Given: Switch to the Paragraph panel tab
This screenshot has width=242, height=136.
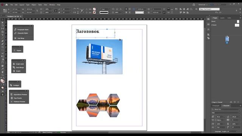Looking at the screenshot, I should [216, 106].
